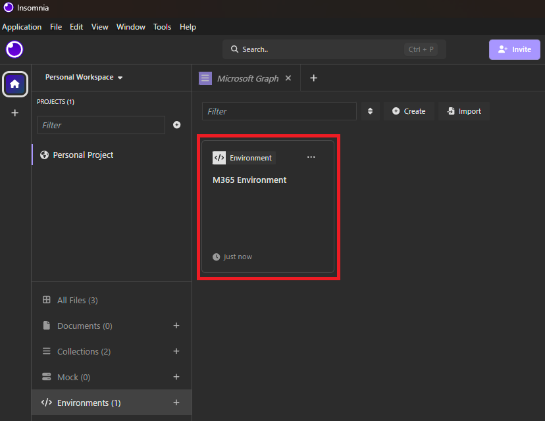The height and width of the screenshot is (421, 545).
Task: Open the Insomnia home dashboard icon
Action: (x=14, y=84)
